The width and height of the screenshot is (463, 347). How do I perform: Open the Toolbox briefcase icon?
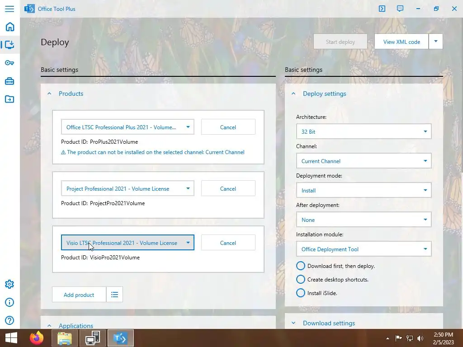[x=9, y=81]
